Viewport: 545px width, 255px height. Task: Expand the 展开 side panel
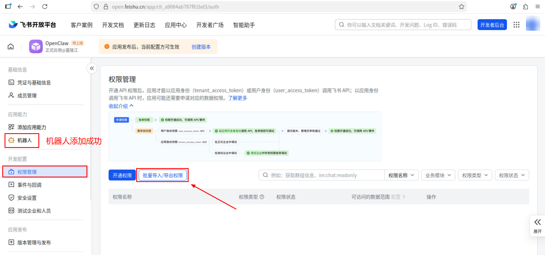click(537, 226)
